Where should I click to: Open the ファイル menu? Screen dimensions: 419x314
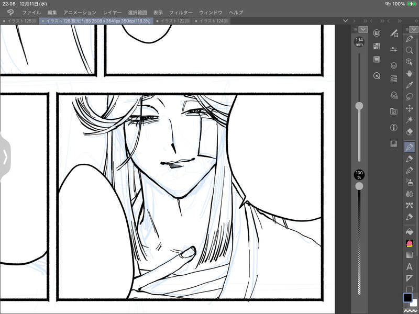(x=31, y=12)
